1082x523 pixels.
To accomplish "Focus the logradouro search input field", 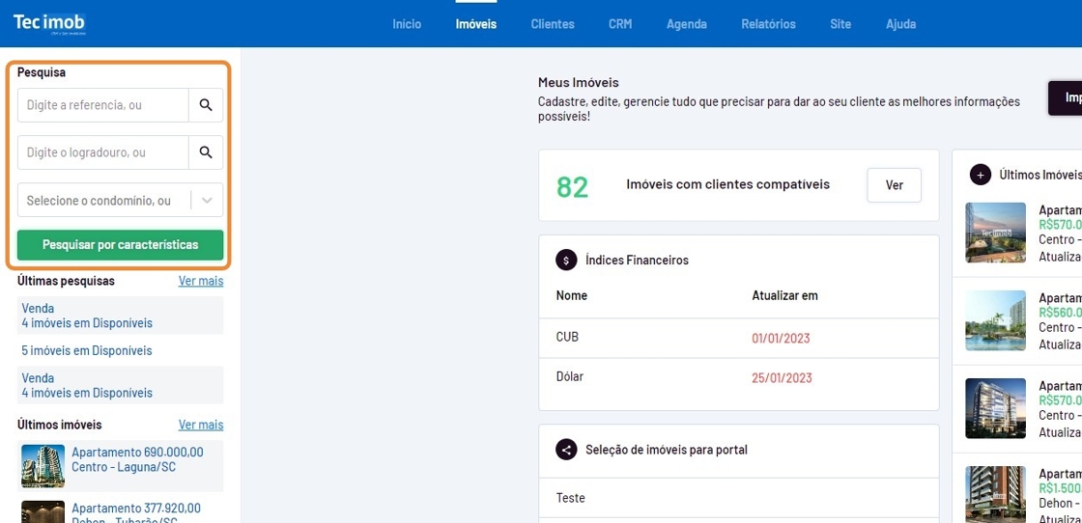I will 103,152.
